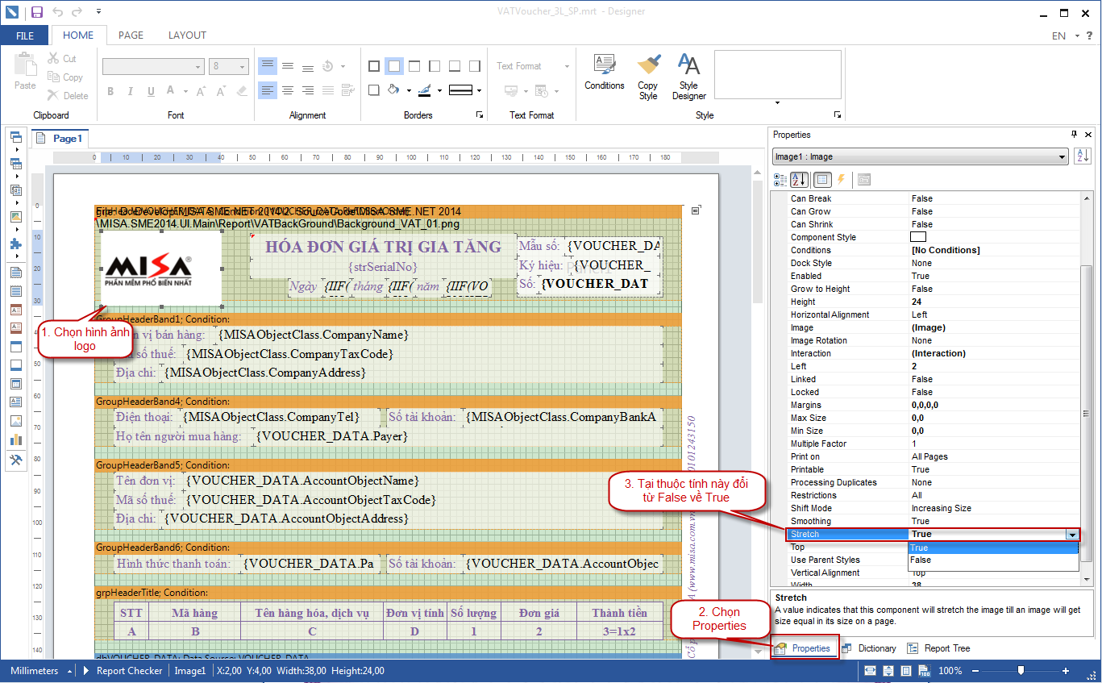Screen dimensions: 1102x683
Task: Open the Borders group dialog launcher
Action: pos(480,115)
